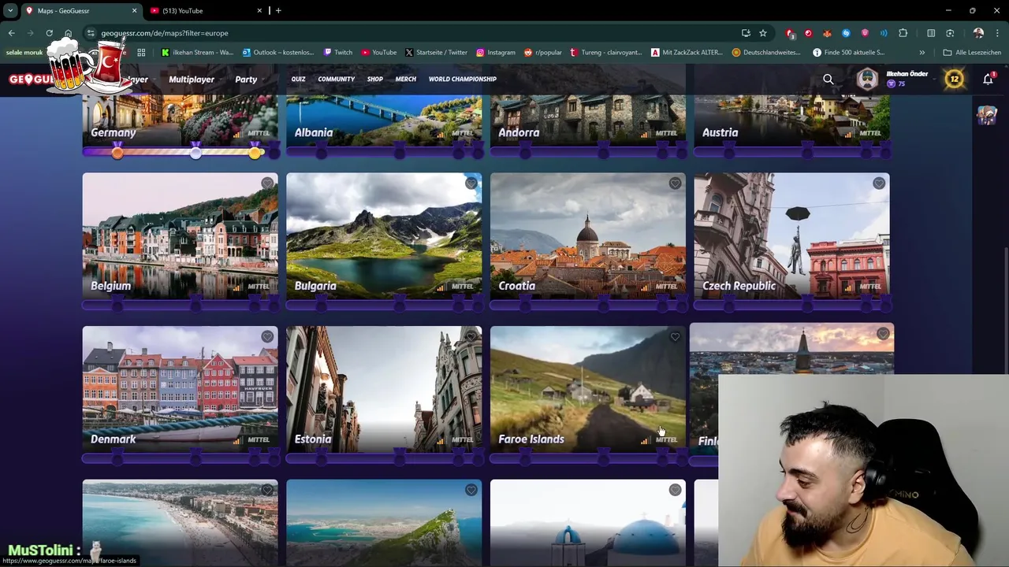Favorite the Estonia map with heart

(x=471, y=337)
